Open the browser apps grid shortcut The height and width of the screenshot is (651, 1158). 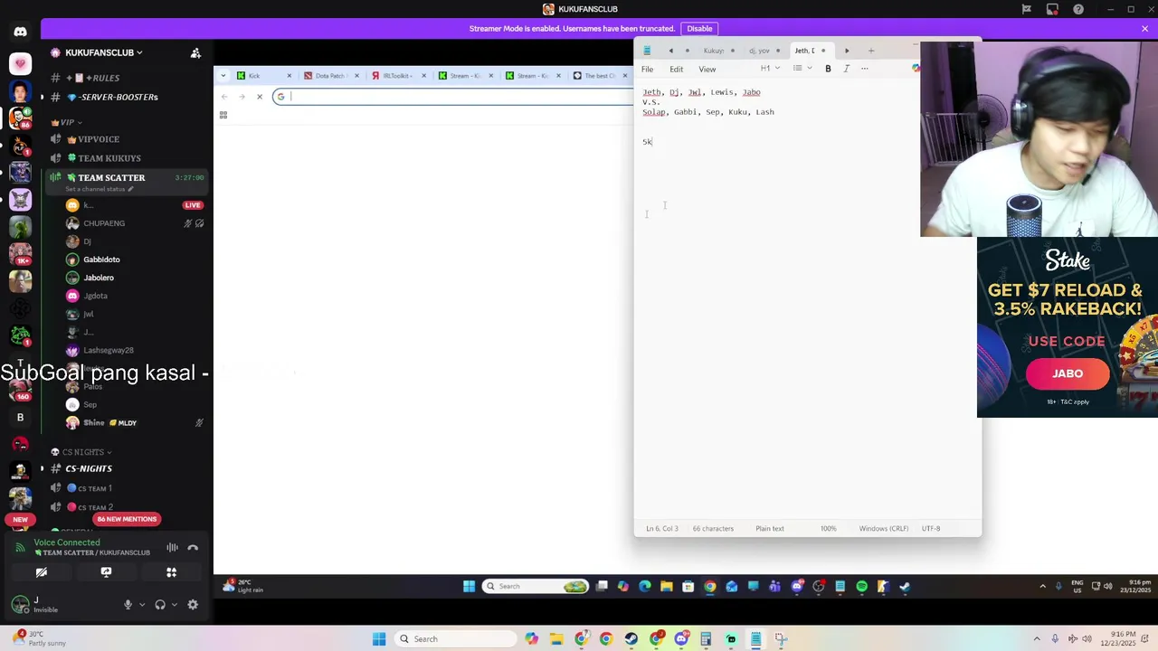pyautogui.click(x=223, y=115)
